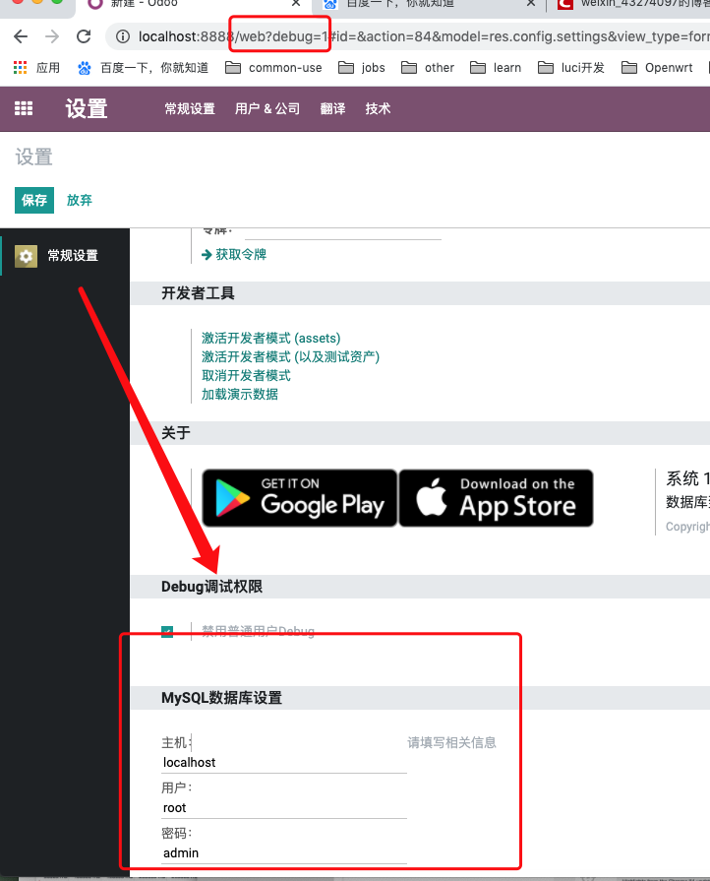Click the arrow icon beside 获取令牌
This screenshot has height=881, width=710.
[207, 255]
